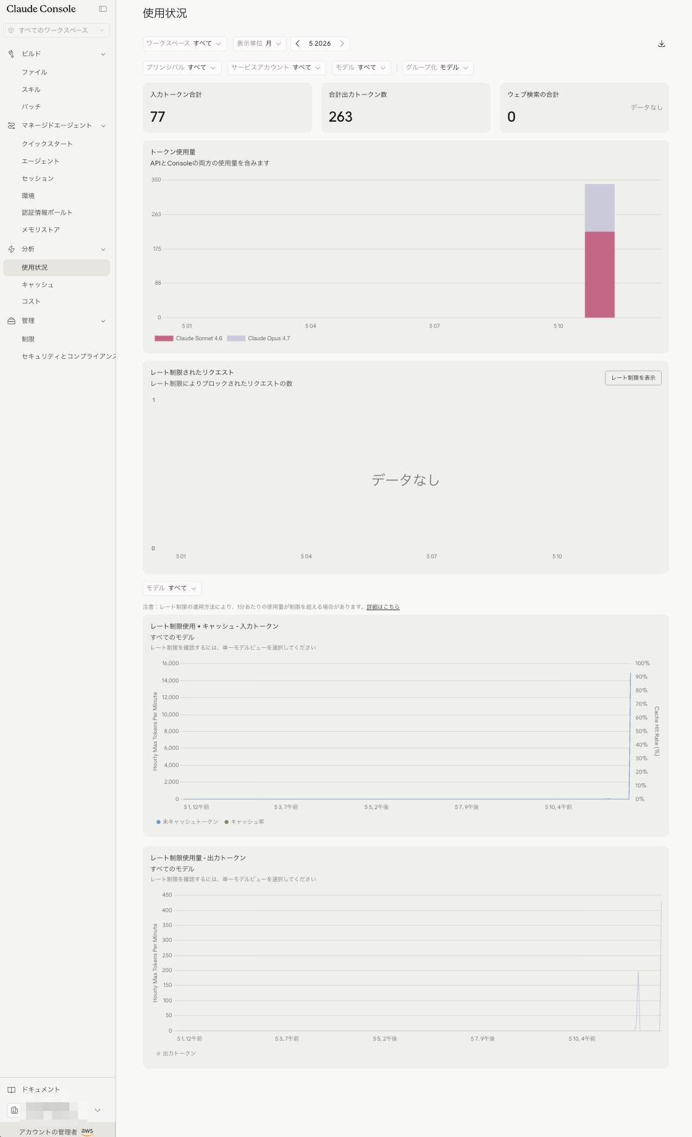Collapse the ビルド section chevron

(x=103, y=54)
